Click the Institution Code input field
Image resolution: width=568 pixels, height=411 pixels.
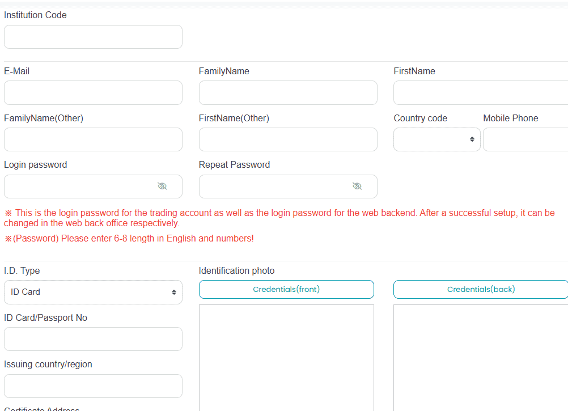coord(93,36)
